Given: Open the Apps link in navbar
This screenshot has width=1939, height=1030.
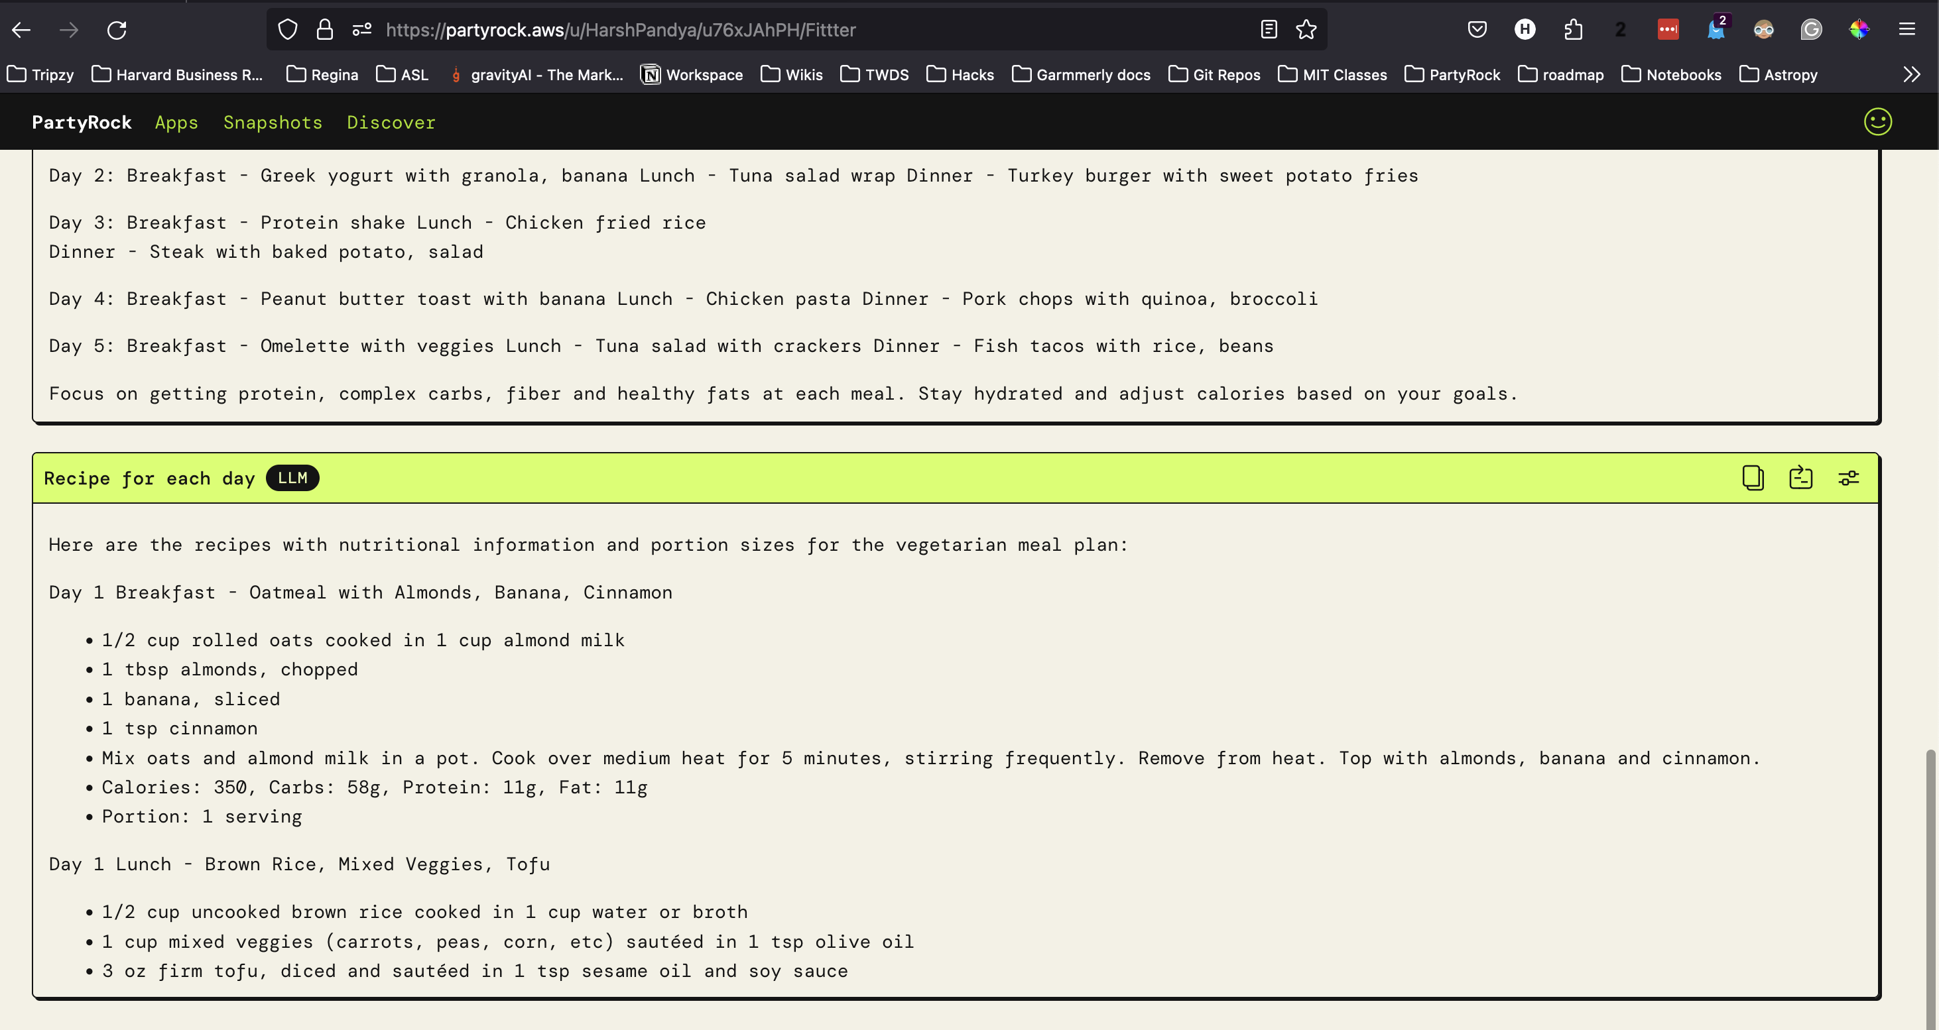Looking at the screenshot, I should point(176,123).
